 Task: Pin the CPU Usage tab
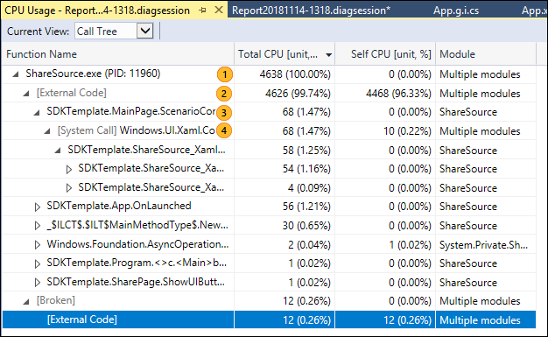point(202,11)
